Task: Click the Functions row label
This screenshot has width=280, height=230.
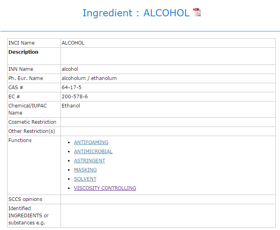Action: pos(20,140)
